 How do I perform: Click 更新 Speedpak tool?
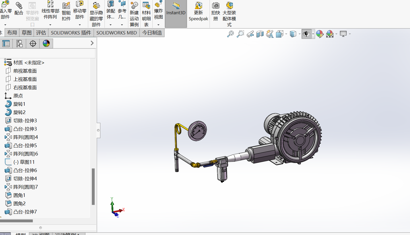[198, 11]
